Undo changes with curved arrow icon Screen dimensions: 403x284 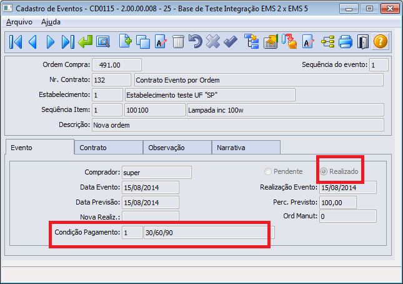coord(196,42)
